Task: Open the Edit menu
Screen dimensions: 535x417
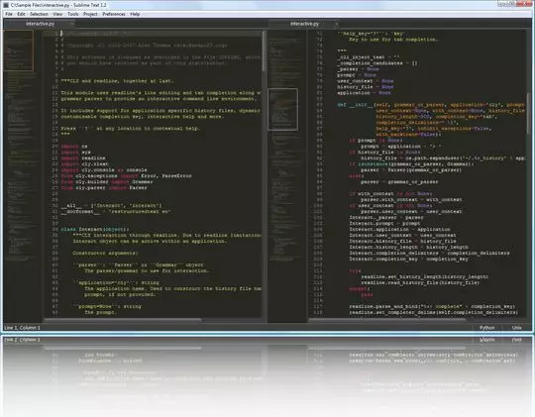Action: pyautogui.click(x=21, y=14)
